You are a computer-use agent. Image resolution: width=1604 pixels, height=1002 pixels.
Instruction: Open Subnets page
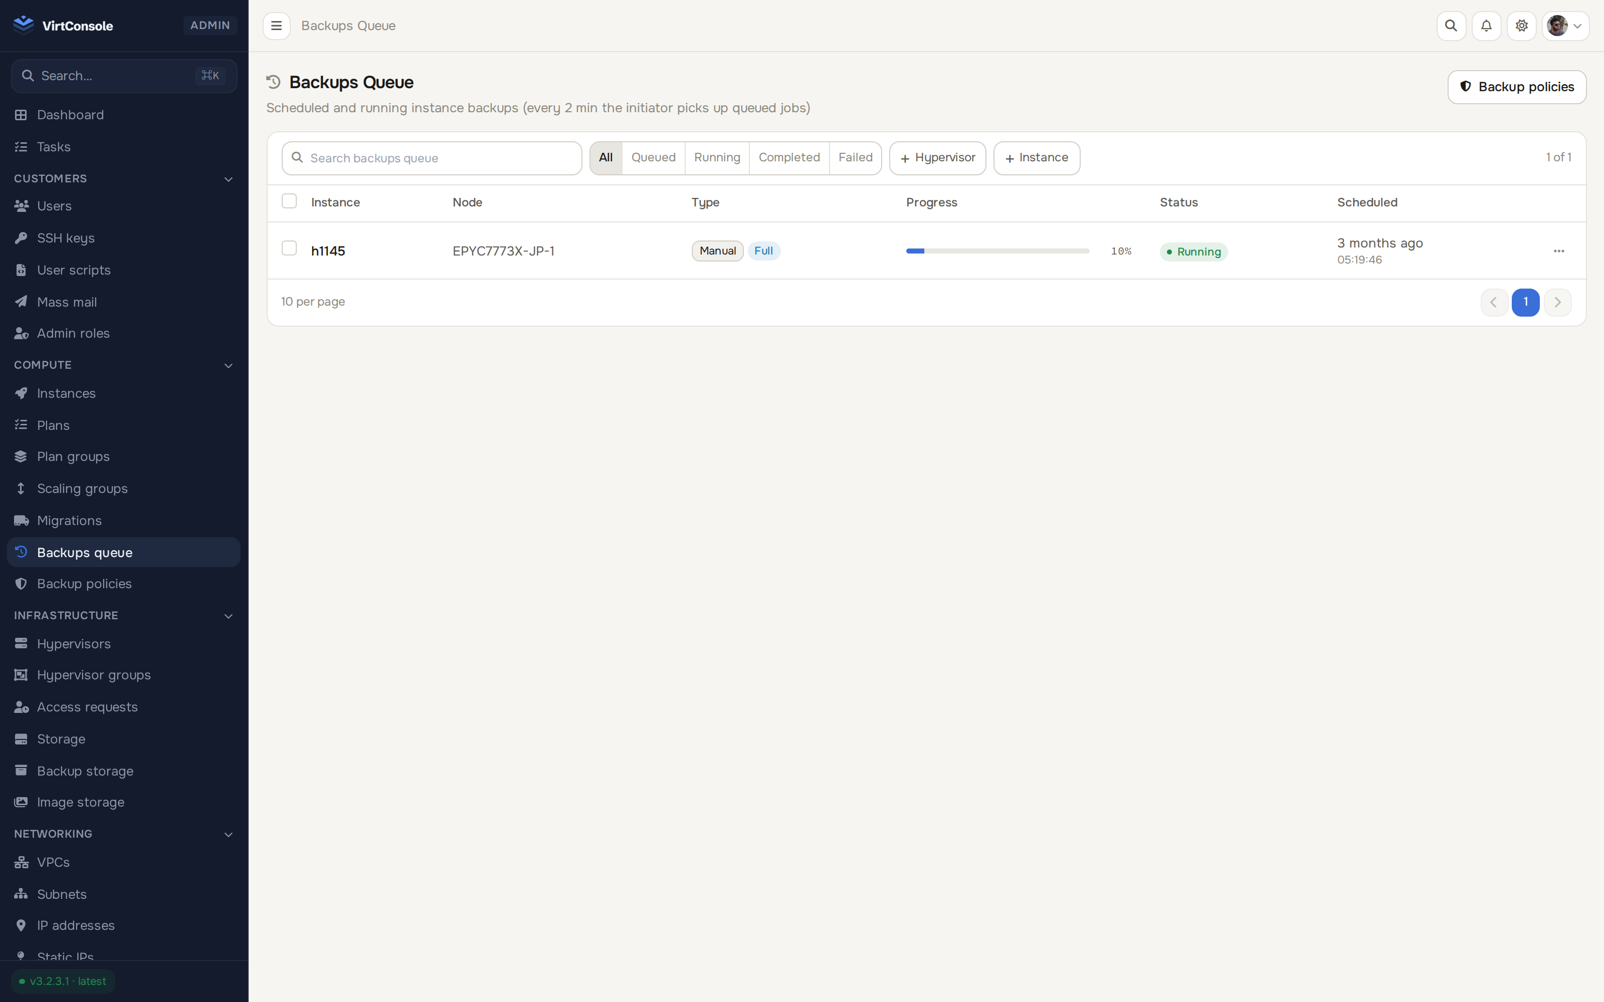pyautogui.click(x=124, y=894)
